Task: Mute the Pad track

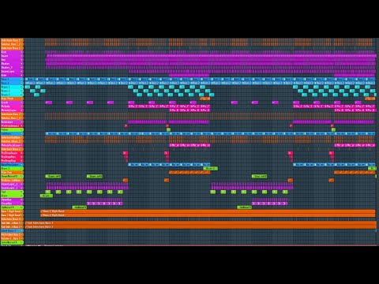Action: click(22, 192)
